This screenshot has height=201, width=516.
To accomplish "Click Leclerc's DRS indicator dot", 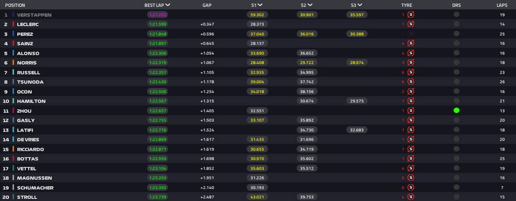I will [x=456, y=24].
